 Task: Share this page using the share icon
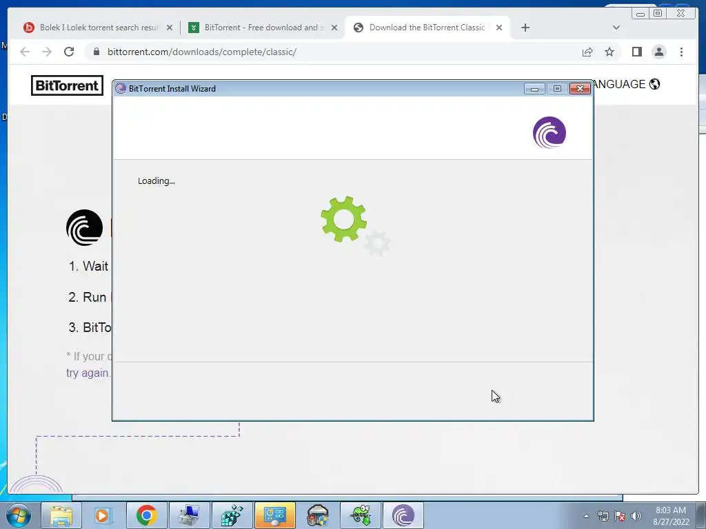click(587, 52)
